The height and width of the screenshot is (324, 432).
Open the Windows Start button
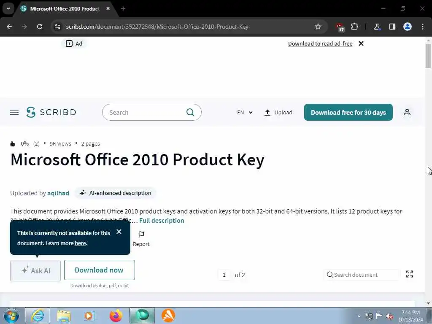pyautogui.click(x=11, y=316)
